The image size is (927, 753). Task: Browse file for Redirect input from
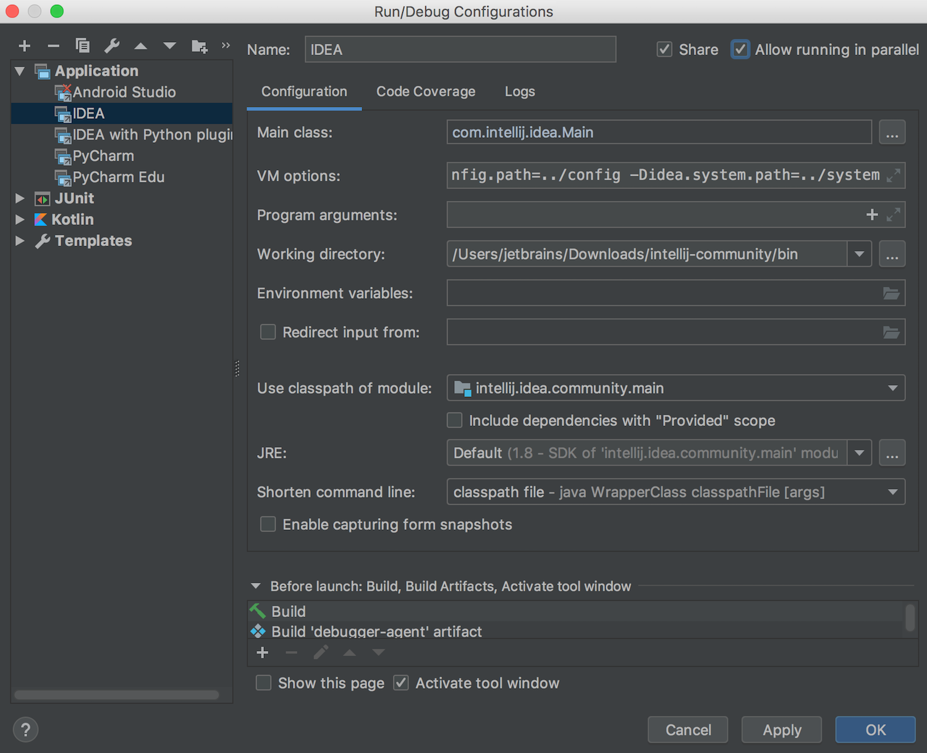[x=891, y=332]
